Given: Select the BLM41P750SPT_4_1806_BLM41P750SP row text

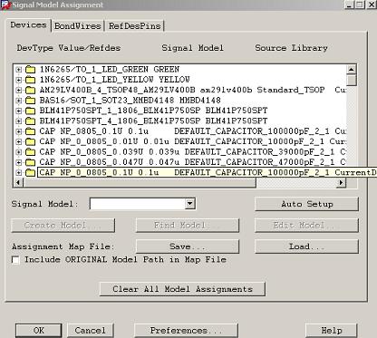Looking at the screenshot, I should point(153,121).
